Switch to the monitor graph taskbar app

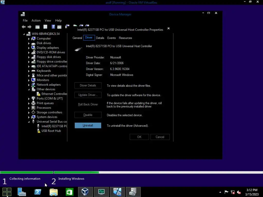[x=101, y=192]
